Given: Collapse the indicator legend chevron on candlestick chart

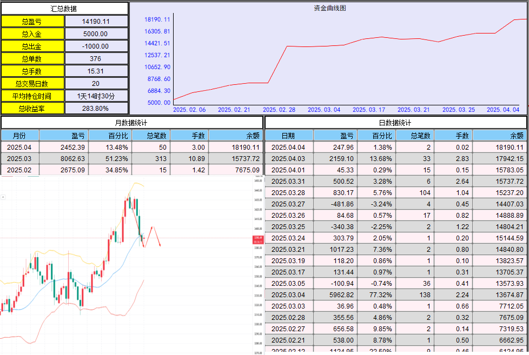Looking at the screenshot, I should (3, 198).
